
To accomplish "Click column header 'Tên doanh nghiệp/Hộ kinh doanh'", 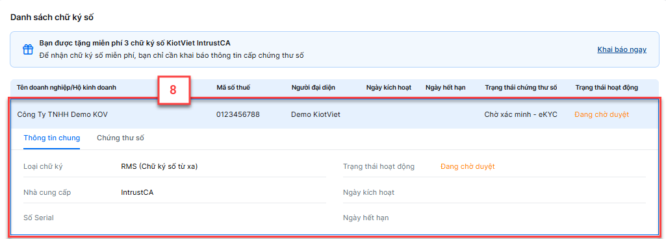I will pos(67,88).
